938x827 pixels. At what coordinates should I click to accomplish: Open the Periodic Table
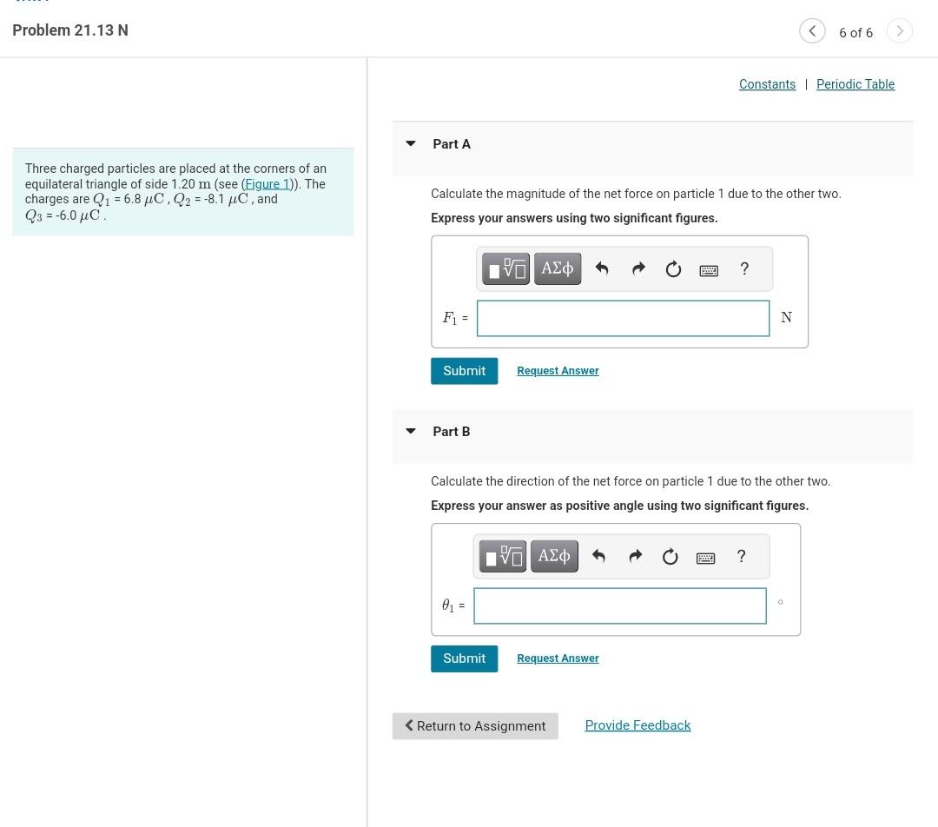(x=855, y=83)
